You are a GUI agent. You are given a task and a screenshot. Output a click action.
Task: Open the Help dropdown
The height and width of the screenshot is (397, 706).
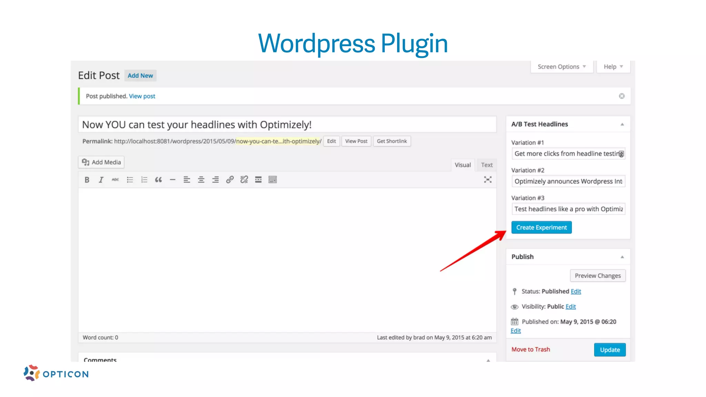(613, 67)
